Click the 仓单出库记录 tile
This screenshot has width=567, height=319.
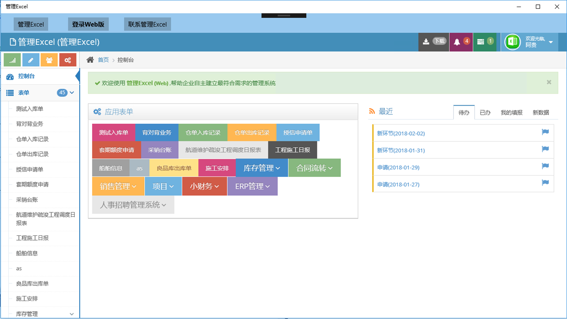(252, 132)
